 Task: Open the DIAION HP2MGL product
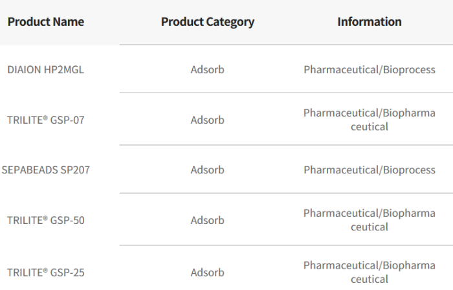[45, 70]
